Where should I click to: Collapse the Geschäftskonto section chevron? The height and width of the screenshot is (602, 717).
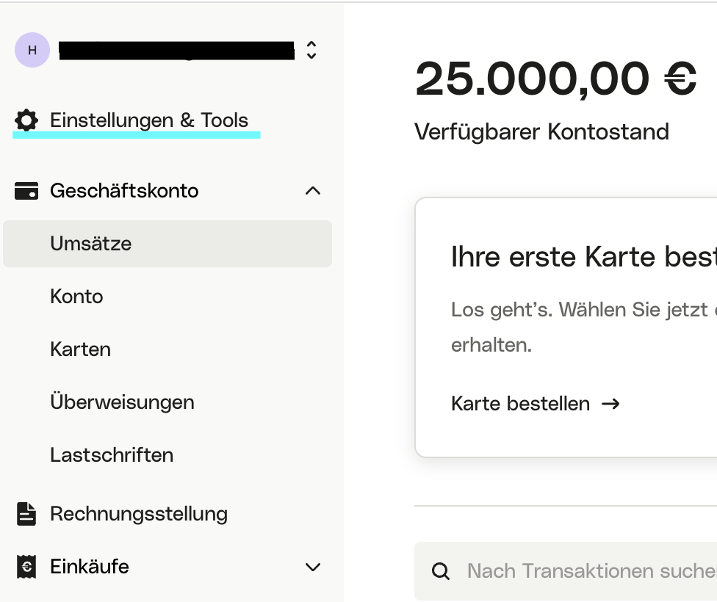pos(313,191)
